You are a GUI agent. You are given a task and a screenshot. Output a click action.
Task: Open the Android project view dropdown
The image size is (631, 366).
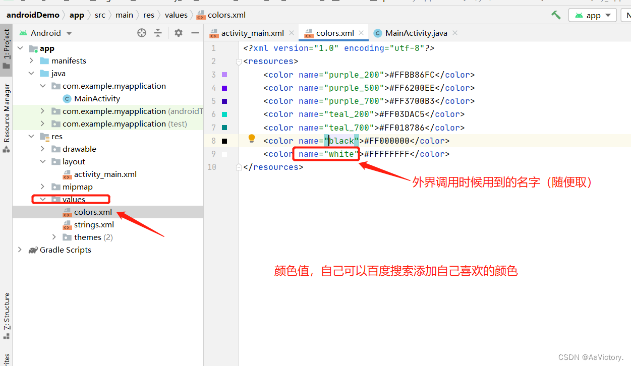[45, 33]
